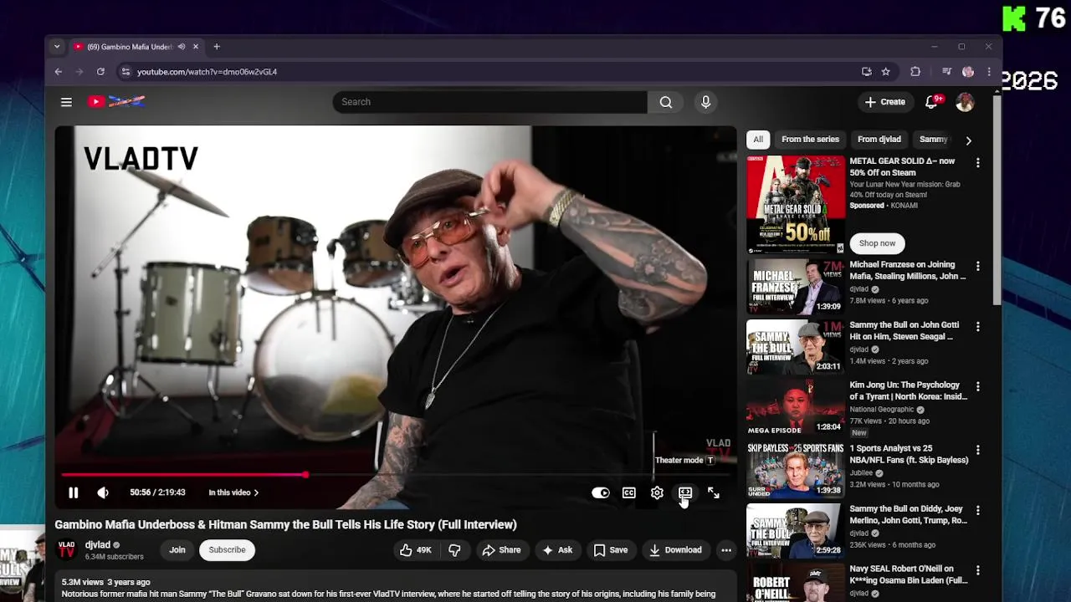Open the Metal Gear Solid ad title
Screen dimensions: 1071x602
click(x=902, y=167)
